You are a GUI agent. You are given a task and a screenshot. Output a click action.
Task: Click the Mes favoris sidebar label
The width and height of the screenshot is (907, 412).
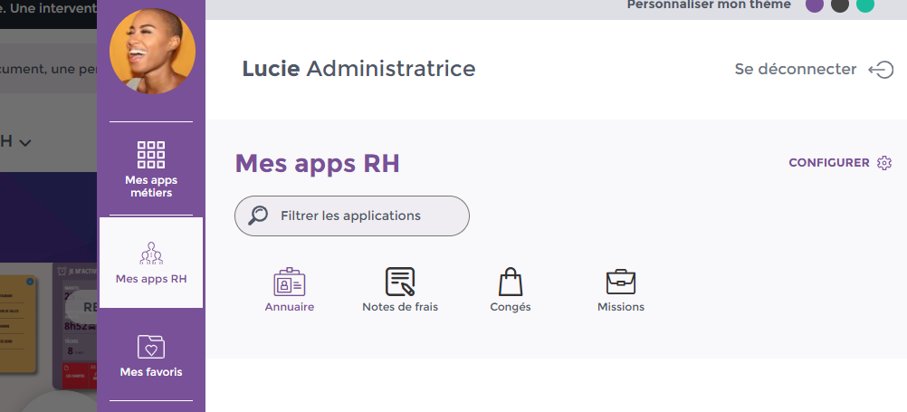click(151, 372)
